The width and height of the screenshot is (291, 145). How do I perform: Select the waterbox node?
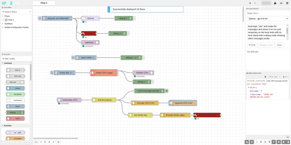tap(90, 43)
